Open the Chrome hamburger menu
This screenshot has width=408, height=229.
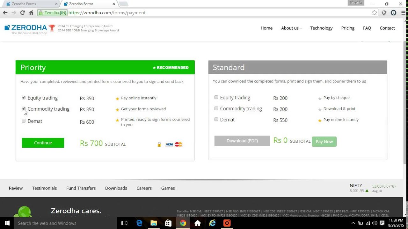click(x=403, y=13)
